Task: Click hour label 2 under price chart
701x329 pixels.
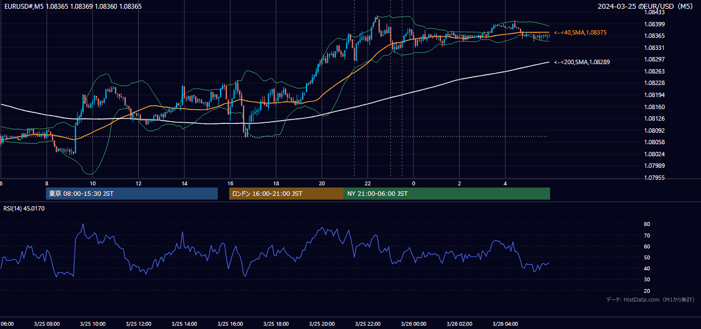Action: coord(460,184)
